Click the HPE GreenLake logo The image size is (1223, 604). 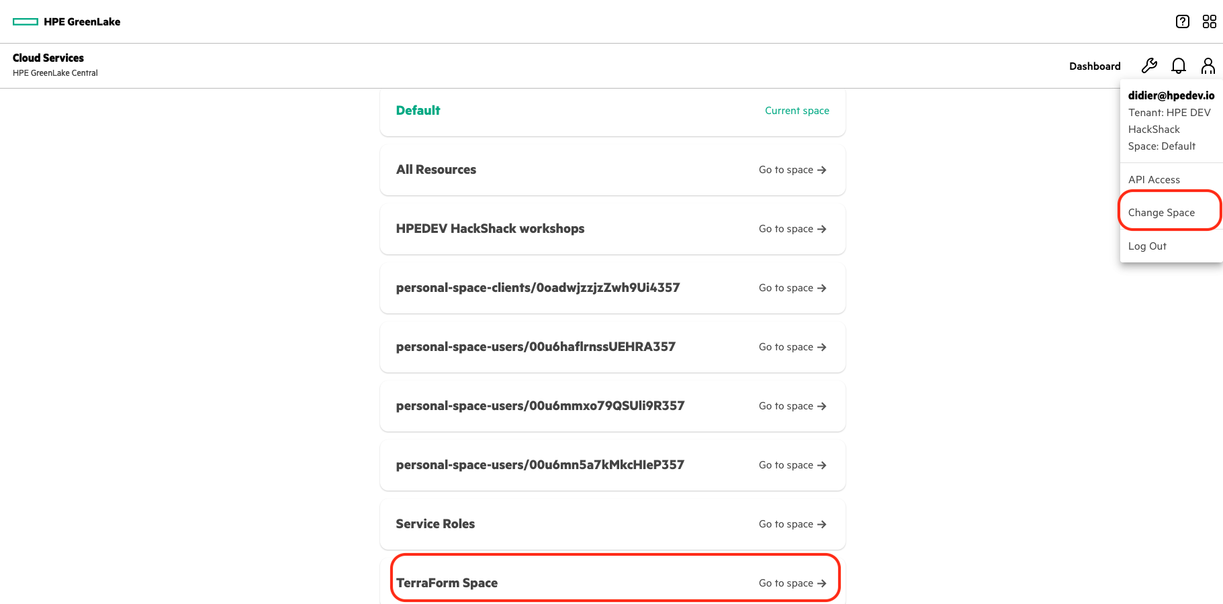[66, 21]
